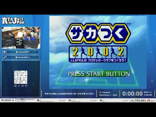156x117 pixels.
Task: Click PRESS START BUTTON on the game screen
Action: tap(99, 74)
